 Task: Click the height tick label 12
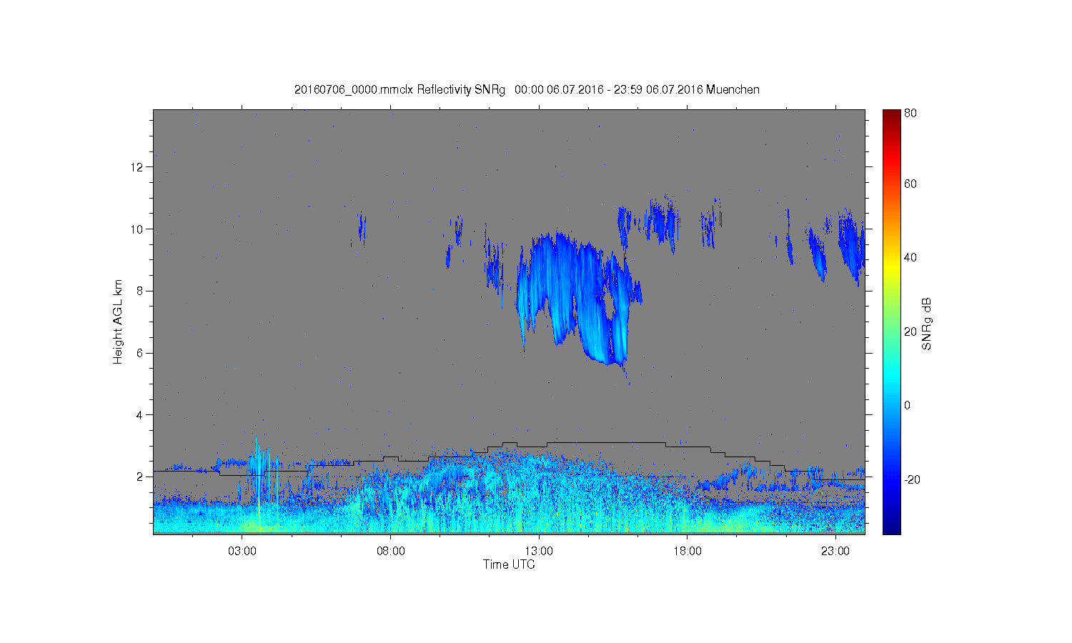pyautogui.click(x=137, y=167)
